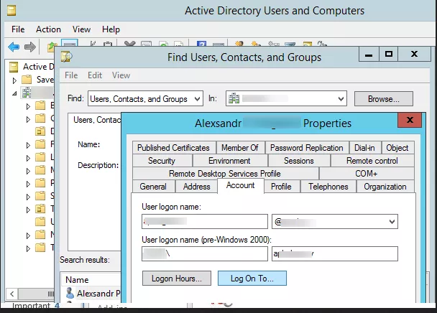The width and height of the screenshot is (437, 313).
Task: Open the Remote Desktop Services Profile tab
Action: (x=225, y=174)
